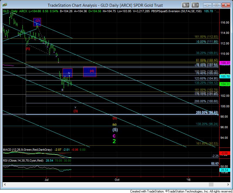Click the v subwave label

point(75,107)
